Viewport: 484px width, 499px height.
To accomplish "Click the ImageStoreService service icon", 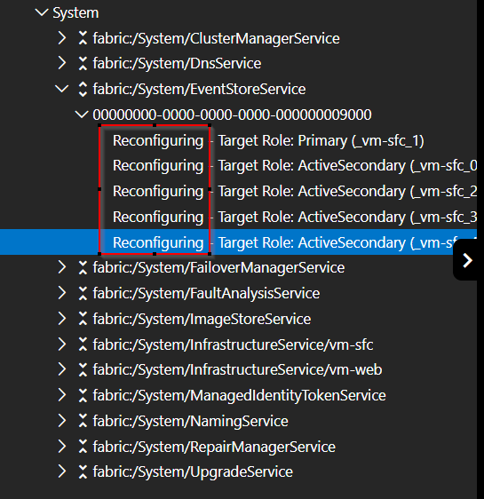I will (83, 319).
